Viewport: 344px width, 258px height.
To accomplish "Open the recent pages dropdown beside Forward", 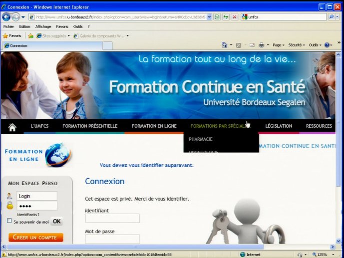I will tap(23, 17).
